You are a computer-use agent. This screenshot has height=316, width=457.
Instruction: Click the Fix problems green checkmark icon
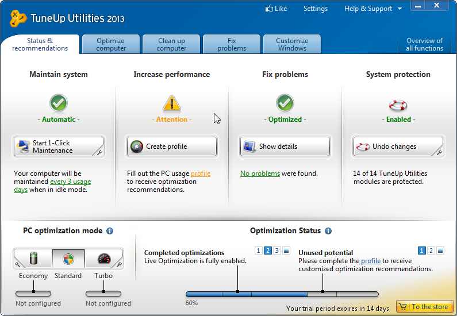(285, 103)
